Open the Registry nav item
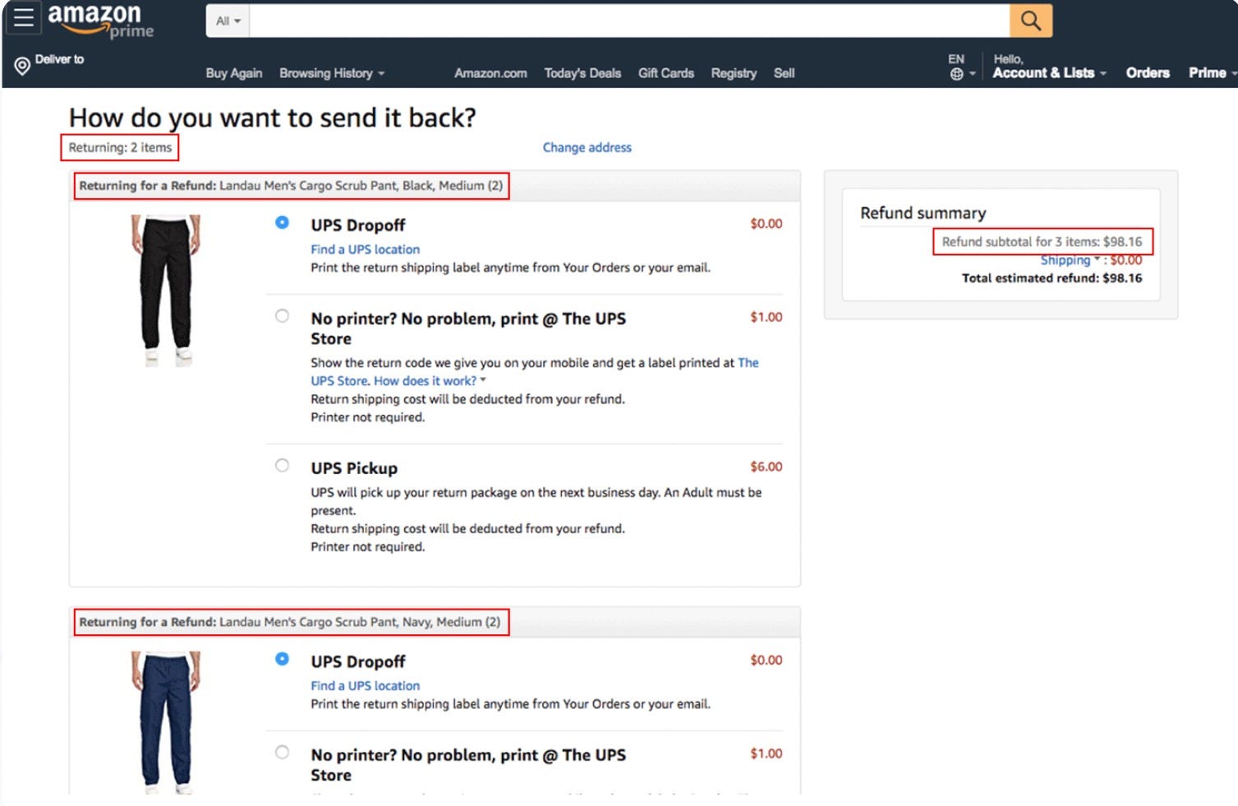1238x806 pixels. [734, 73]
